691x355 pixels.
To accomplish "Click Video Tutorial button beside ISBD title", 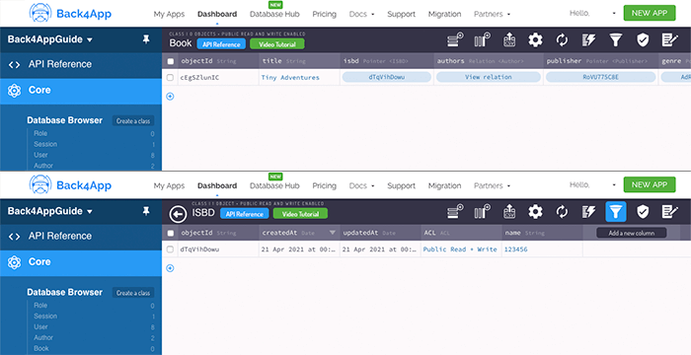I will tap(300, 214).
